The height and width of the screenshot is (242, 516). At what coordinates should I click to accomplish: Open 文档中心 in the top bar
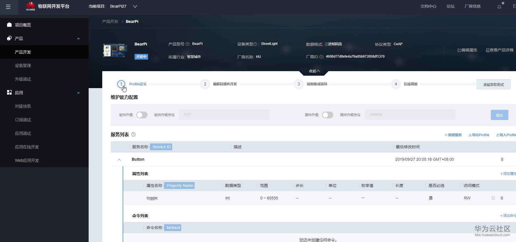(428, 6)
